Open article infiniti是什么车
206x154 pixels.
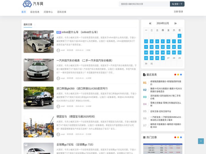(x=80, y=32)
